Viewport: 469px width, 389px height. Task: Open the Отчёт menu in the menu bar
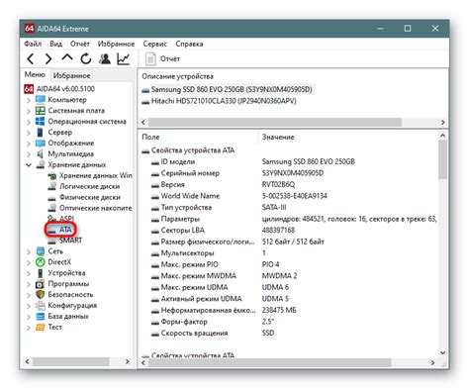pos(80,44)
